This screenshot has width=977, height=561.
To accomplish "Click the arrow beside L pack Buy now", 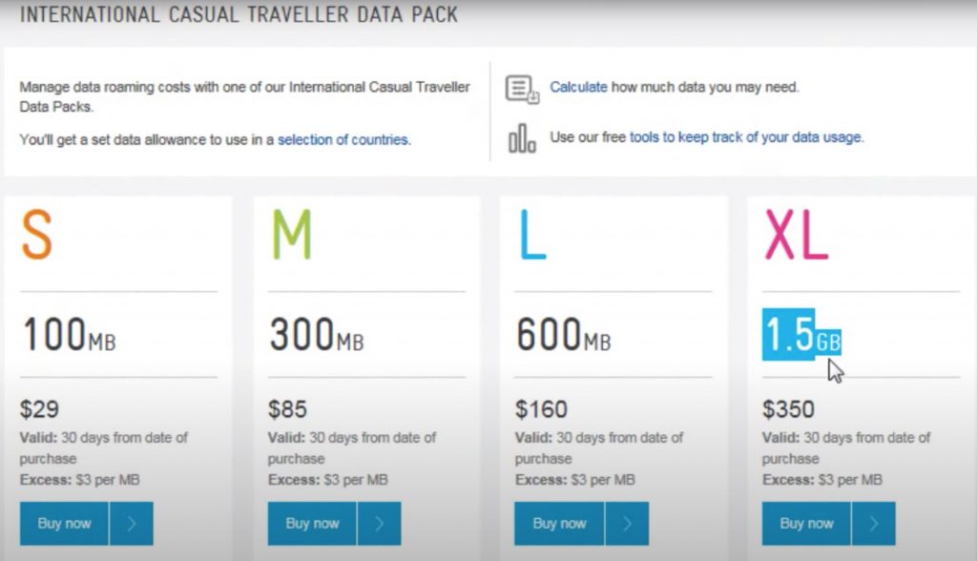I will [x=627, y=523].
